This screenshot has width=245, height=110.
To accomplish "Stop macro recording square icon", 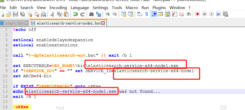I will click(204, 14).
